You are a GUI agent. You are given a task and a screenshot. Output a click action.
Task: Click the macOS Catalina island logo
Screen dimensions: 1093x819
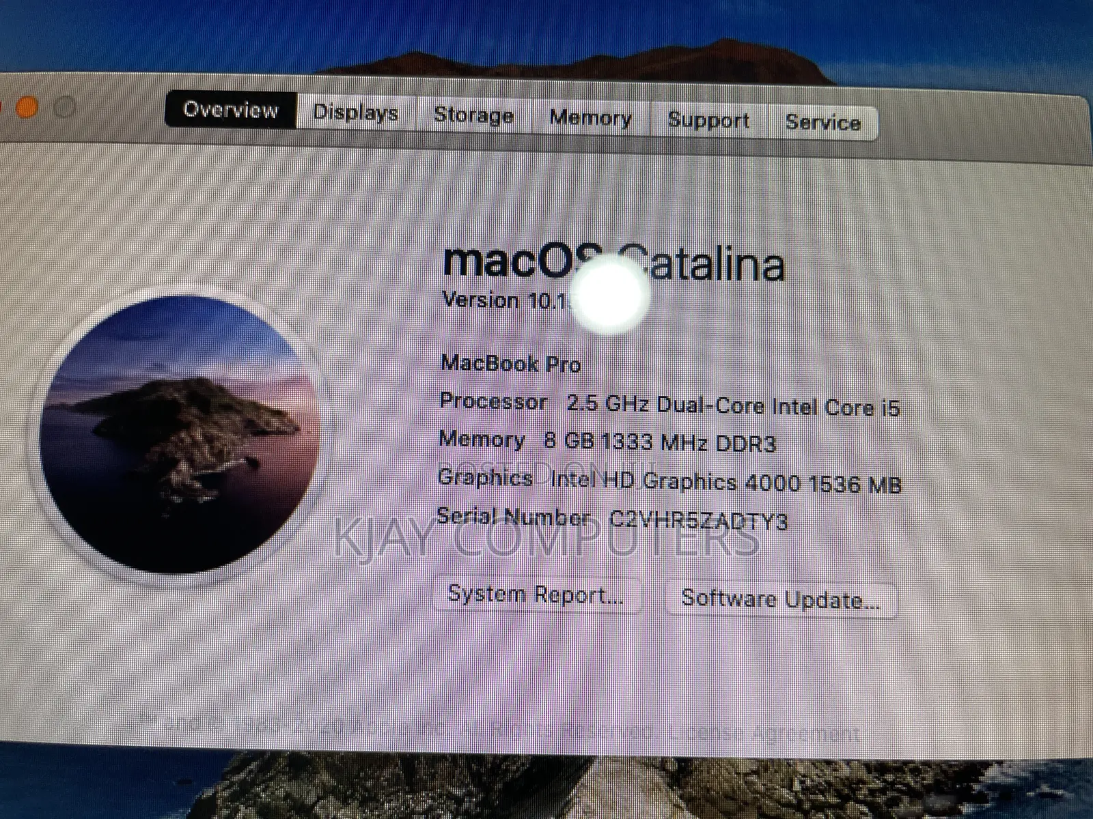click(x=181, y=433)
